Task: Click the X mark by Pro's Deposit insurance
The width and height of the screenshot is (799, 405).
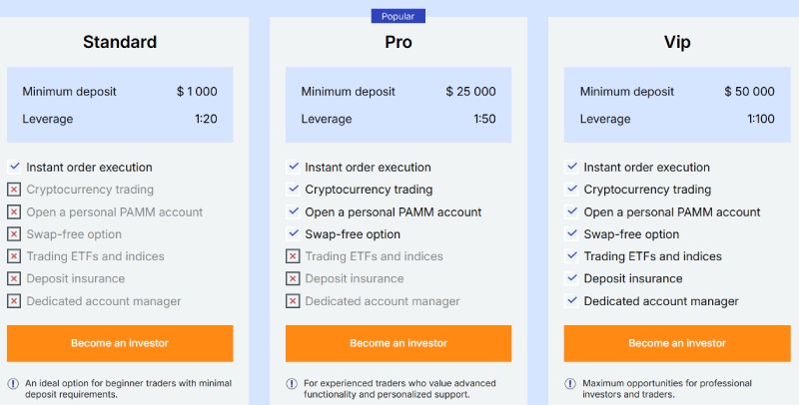Action: (x=293, y=278)
